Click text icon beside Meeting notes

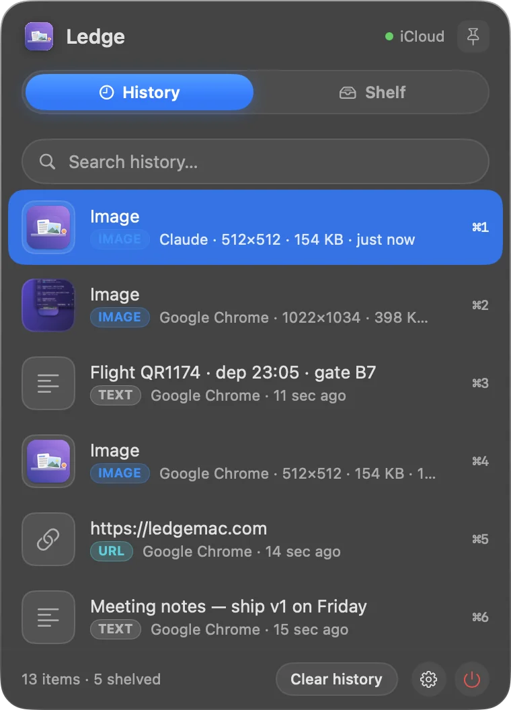[48, 617]
